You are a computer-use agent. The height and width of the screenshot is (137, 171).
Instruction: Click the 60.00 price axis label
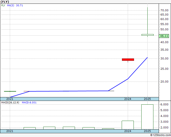coord(164,19)
